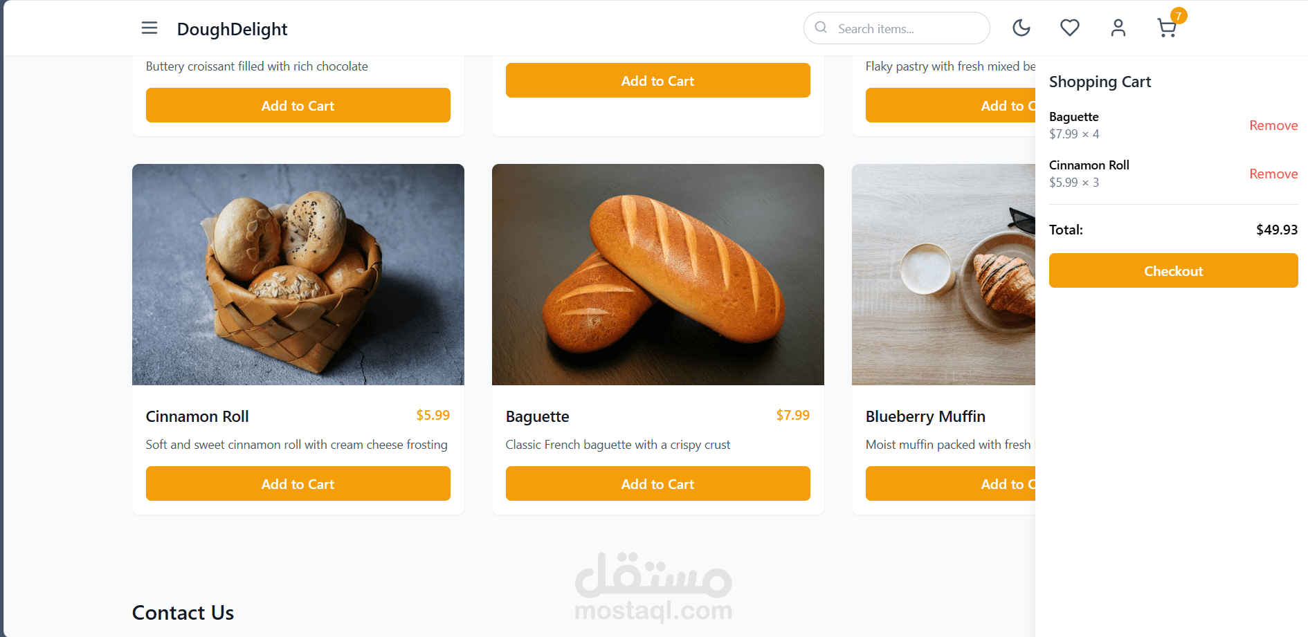This screenshot has width=1308, height=637.
Task: Add Cinnamon Roll to cart
Action: tap(298, 483)
